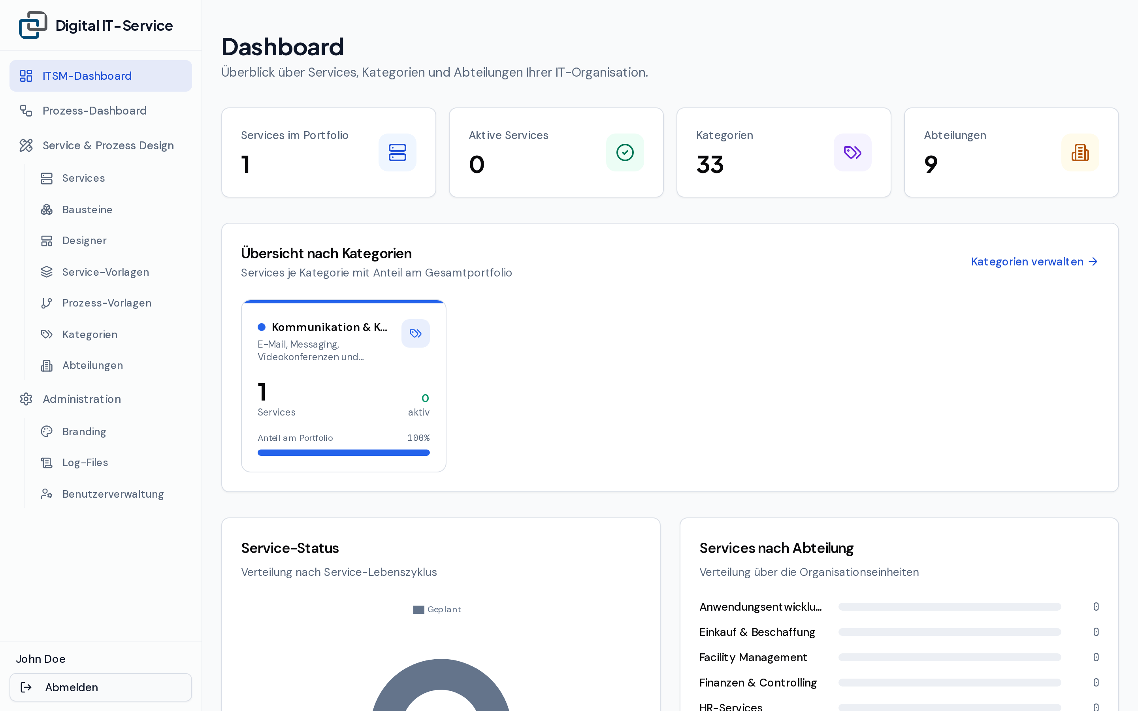1138x711 pixels.
Task: Click the Abmelden button
Action: [101, 687]
